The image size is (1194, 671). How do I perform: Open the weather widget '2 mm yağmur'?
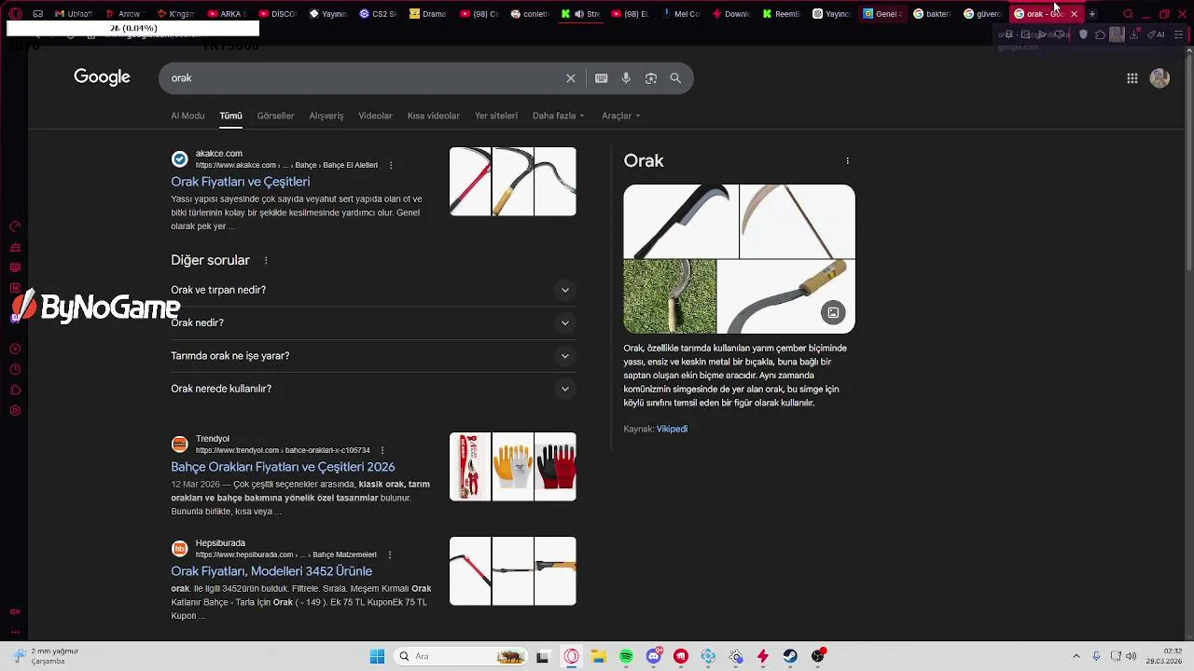coord(47,656)
